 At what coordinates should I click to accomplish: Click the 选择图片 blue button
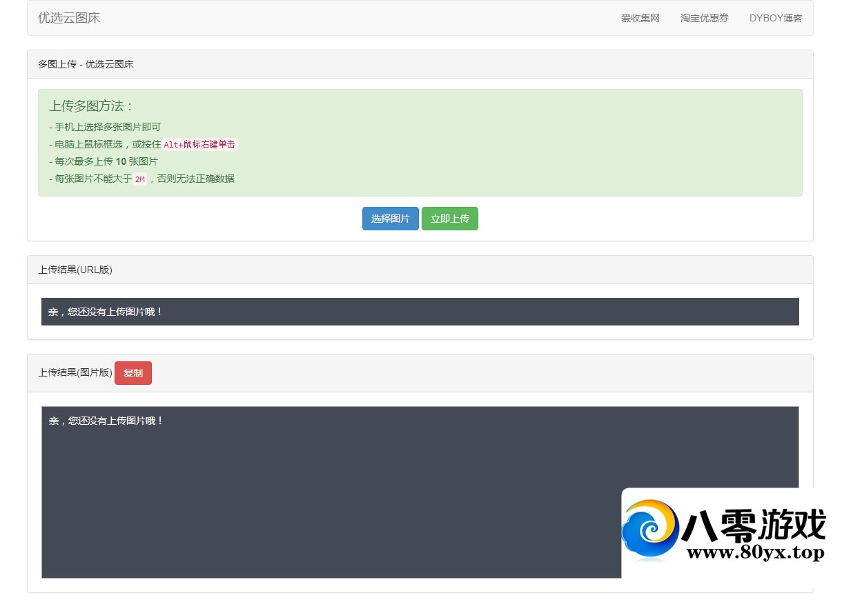[390, 219]
